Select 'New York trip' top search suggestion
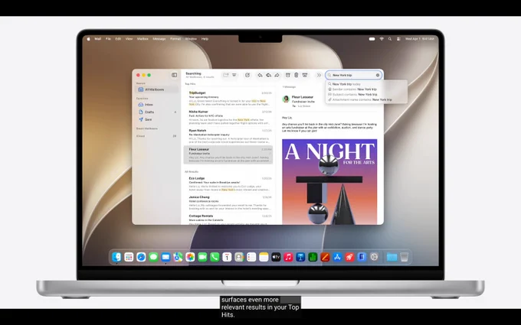This screenshot has height=325, width=521. tap(365, 84)
